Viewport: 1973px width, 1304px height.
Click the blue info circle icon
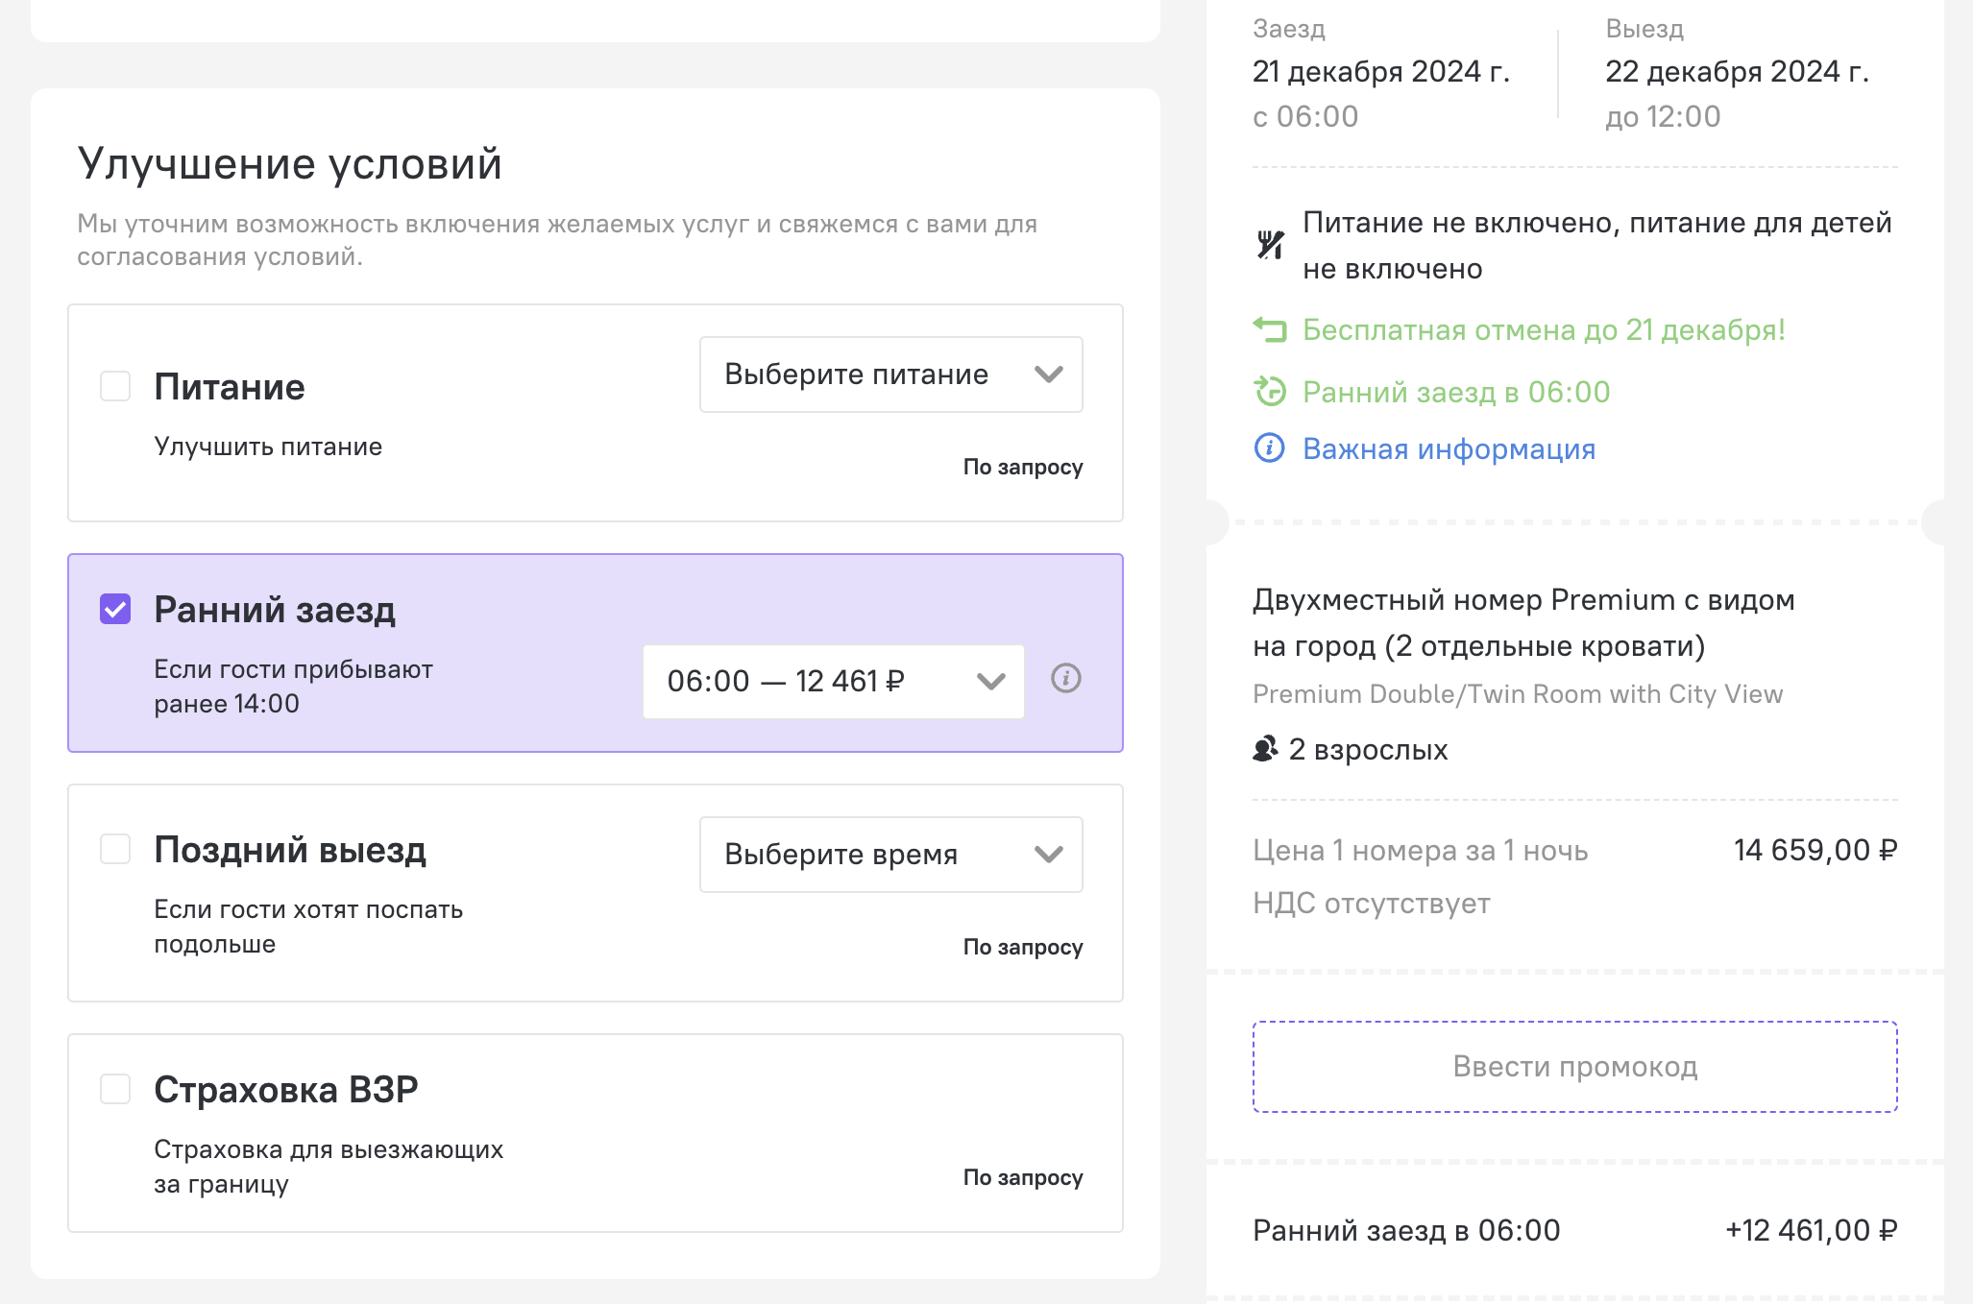pyautogui.click(x=1270, y=447)
